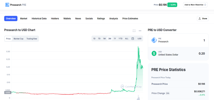The width and height of the screenshot is (214, 100).
Task: Set chart range to 3M
Action: click(110, 39)
